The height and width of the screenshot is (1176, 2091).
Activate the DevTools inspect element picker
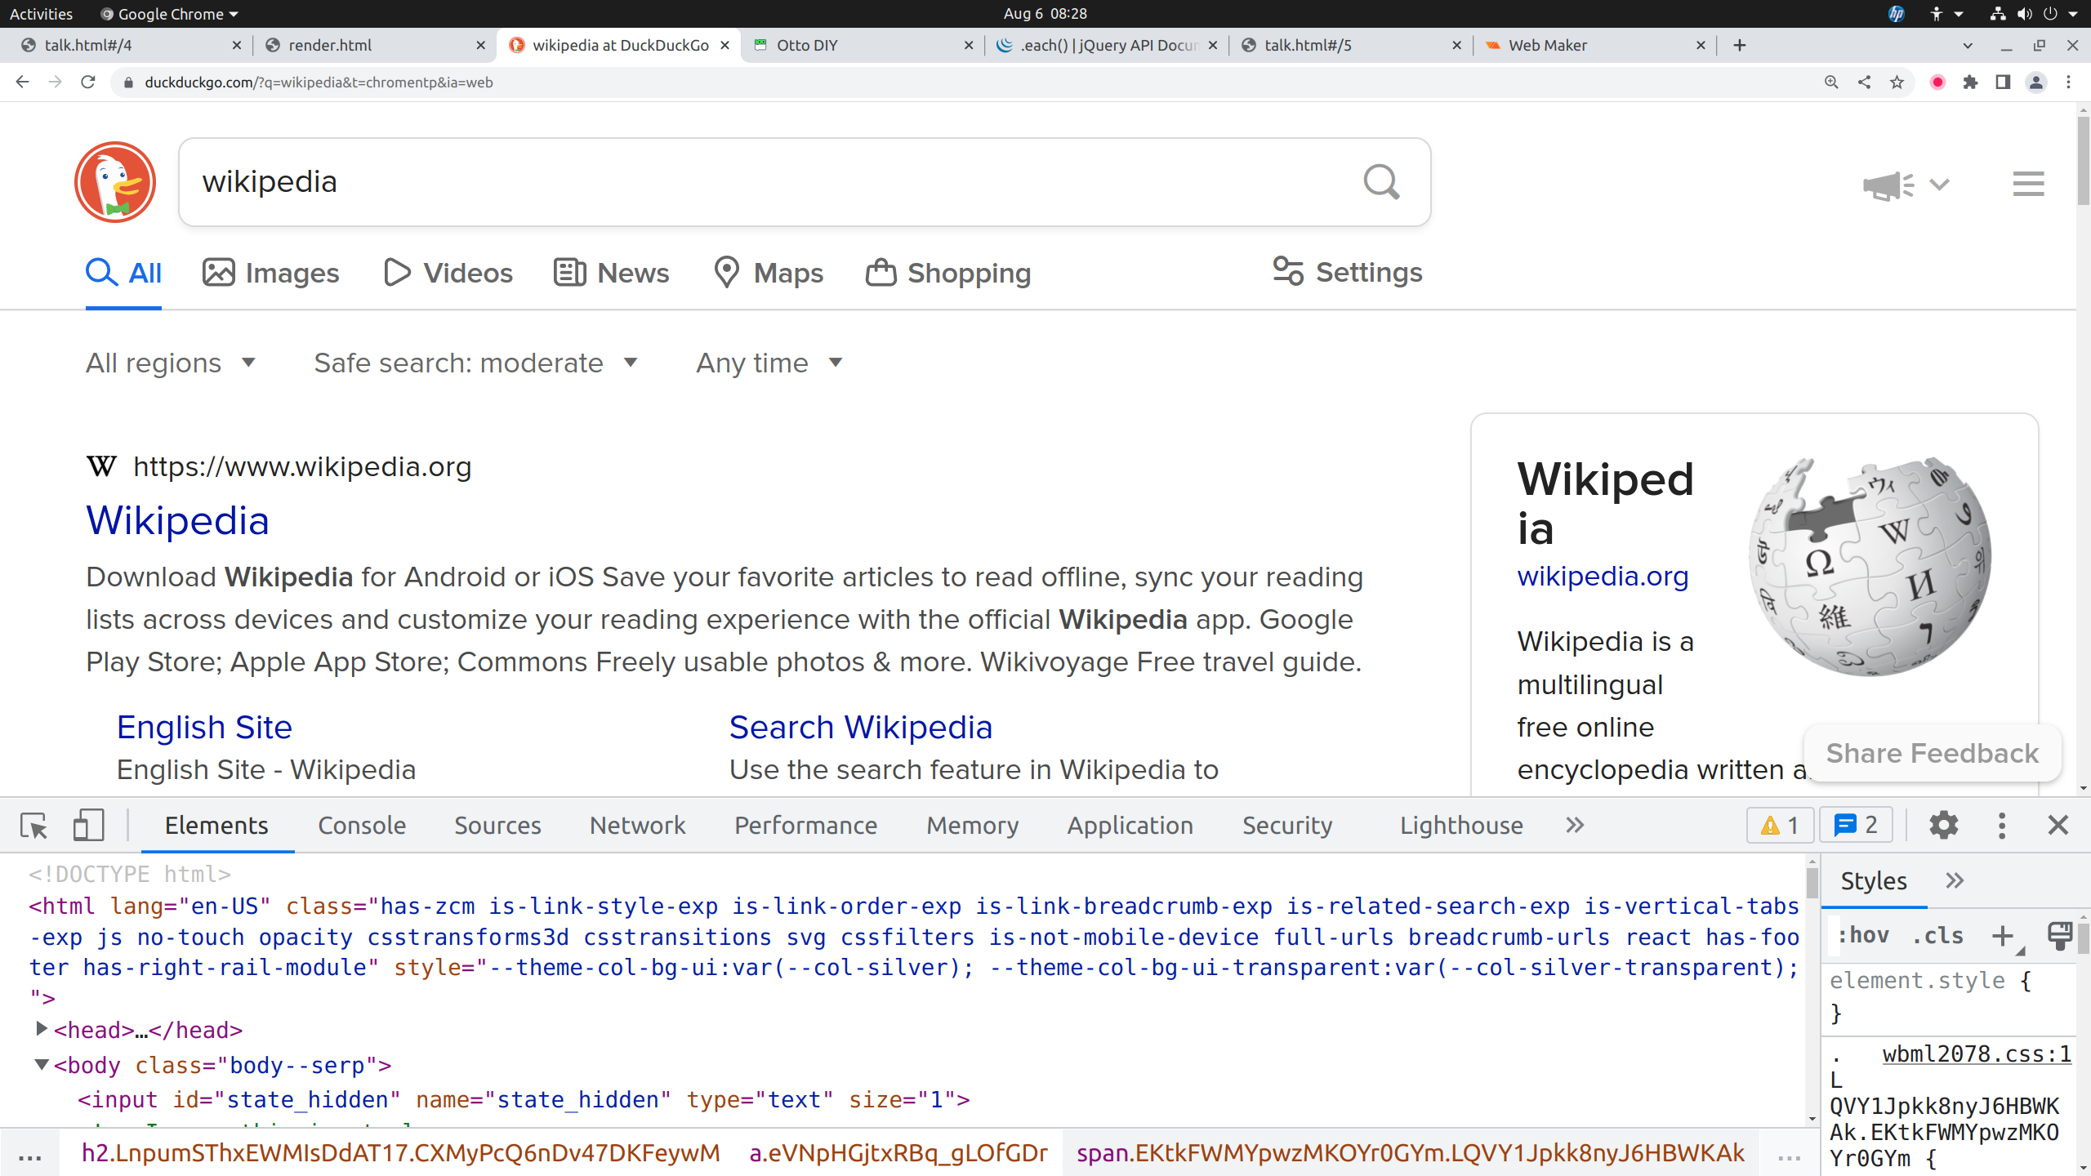pyautogui.click(x=34, y=826)
